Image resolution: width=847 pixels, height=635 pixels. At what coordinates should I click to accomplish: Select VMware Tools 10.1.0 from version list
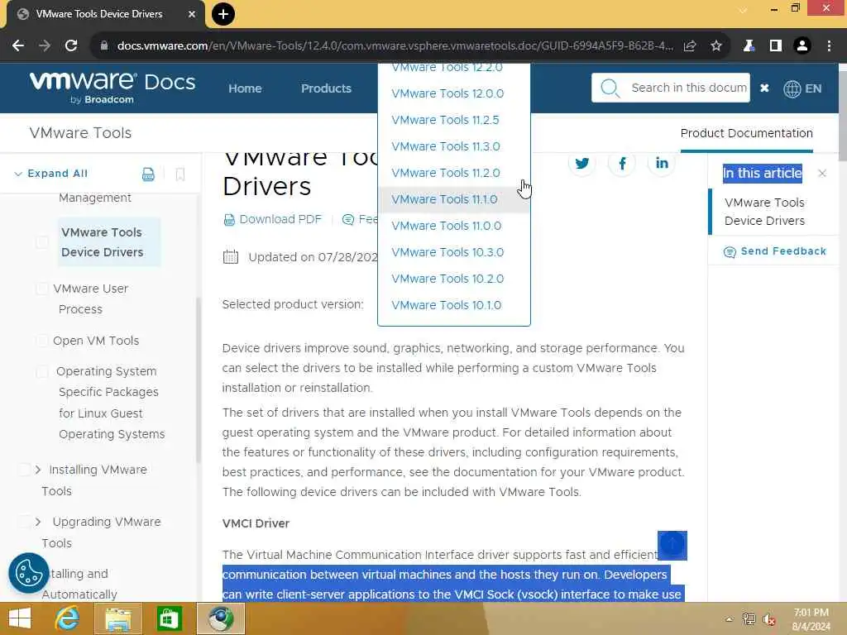(446, 305)
